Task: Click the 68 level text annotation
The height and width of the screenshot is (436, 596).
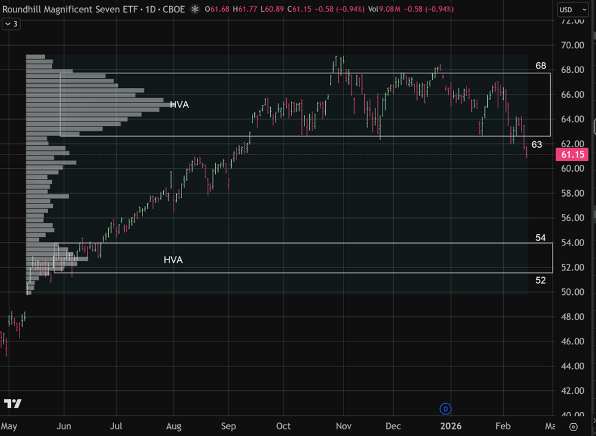Action: pos(540,65)
